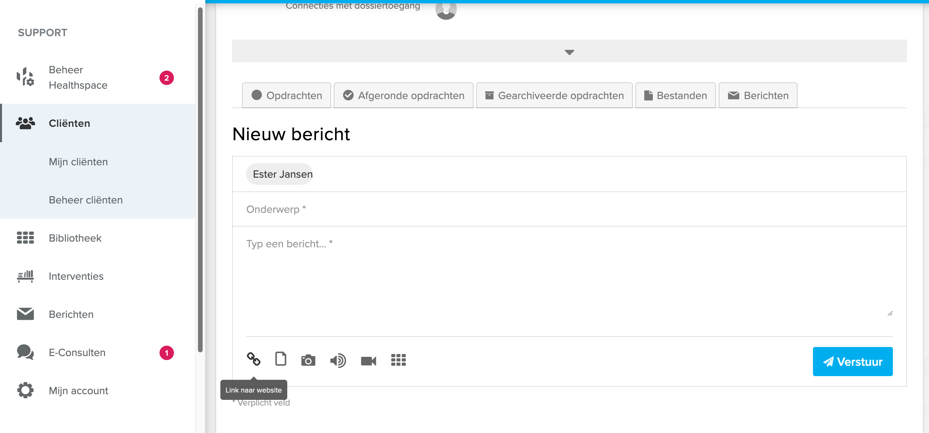Image resolution: width=929 pixels, height=433 pixels.
Task: Click the Beheer Healthspace sidebar icon
Action: click(x=25, y=77)
